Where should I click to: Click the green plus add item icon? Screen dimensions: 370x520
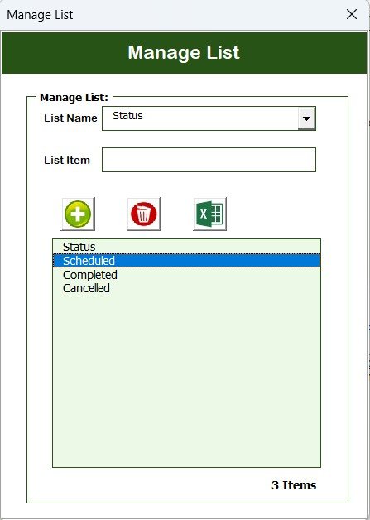(78, 214)
